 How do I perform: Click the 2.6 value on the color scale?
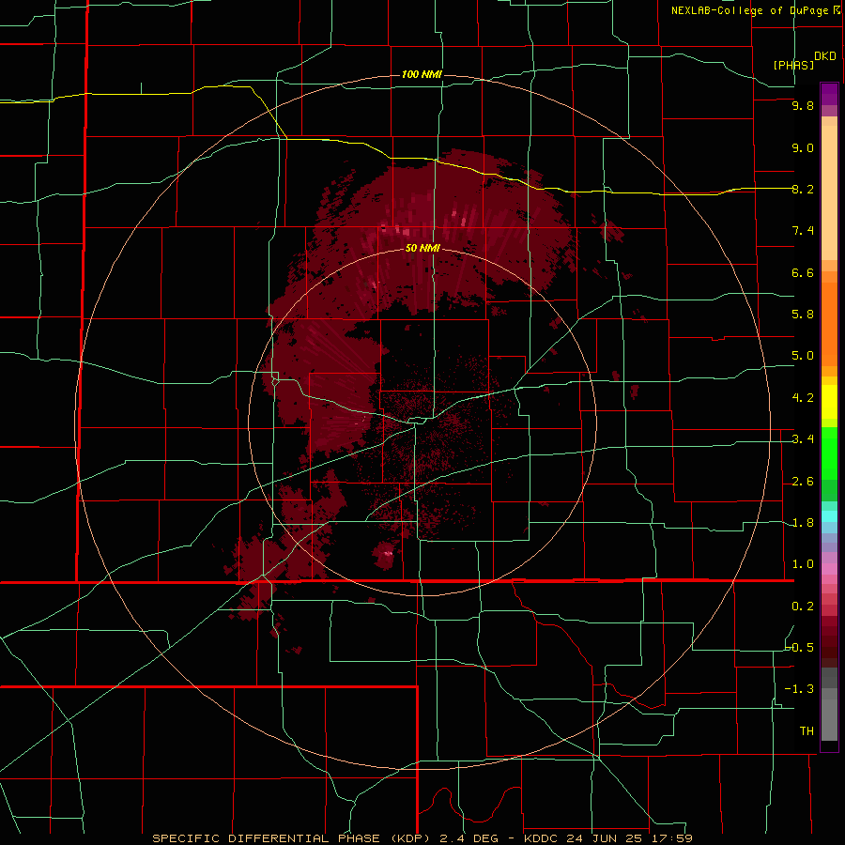(803, 481)
